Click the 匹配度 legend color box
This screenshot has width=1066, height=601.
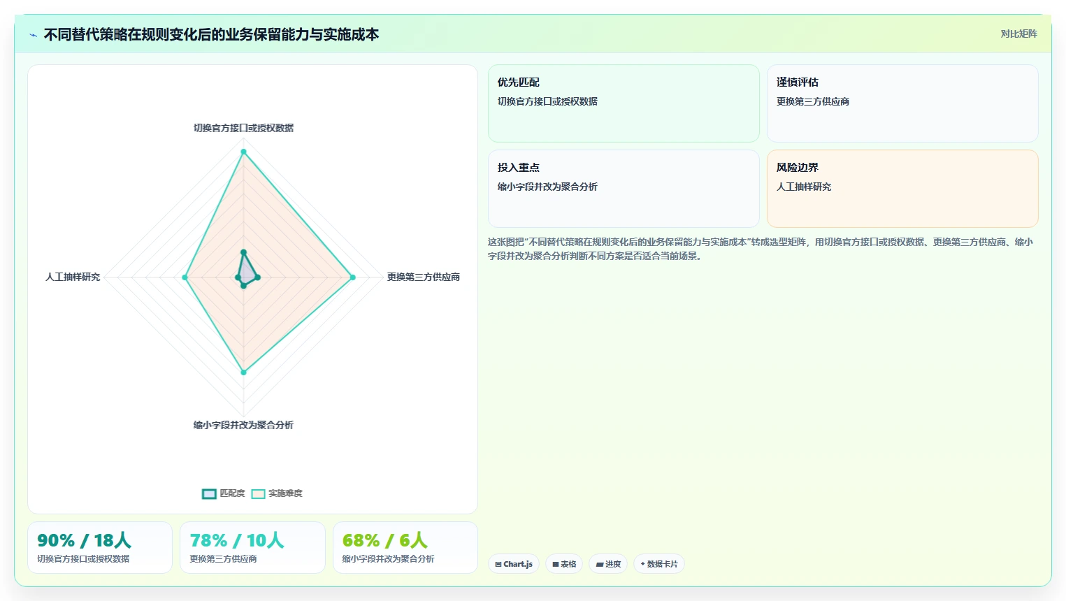[209, 494]
